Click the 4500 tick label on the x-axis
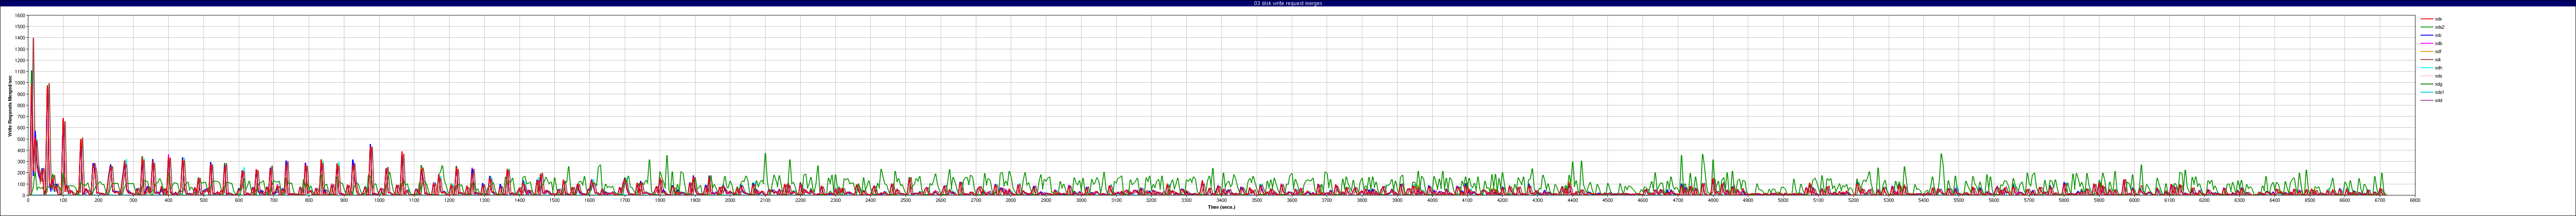 pyautogui.click(x=1608, y=201)
